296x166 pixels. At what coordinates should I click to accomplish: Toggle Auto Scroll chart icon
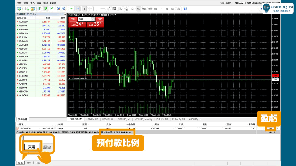(x=72, y=9)
